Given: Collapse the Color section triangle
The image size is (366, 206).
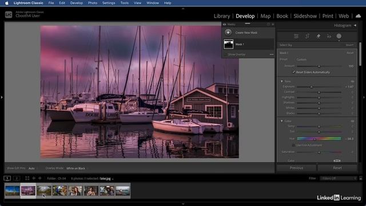Looking at the screenshot, I should 281,121.
